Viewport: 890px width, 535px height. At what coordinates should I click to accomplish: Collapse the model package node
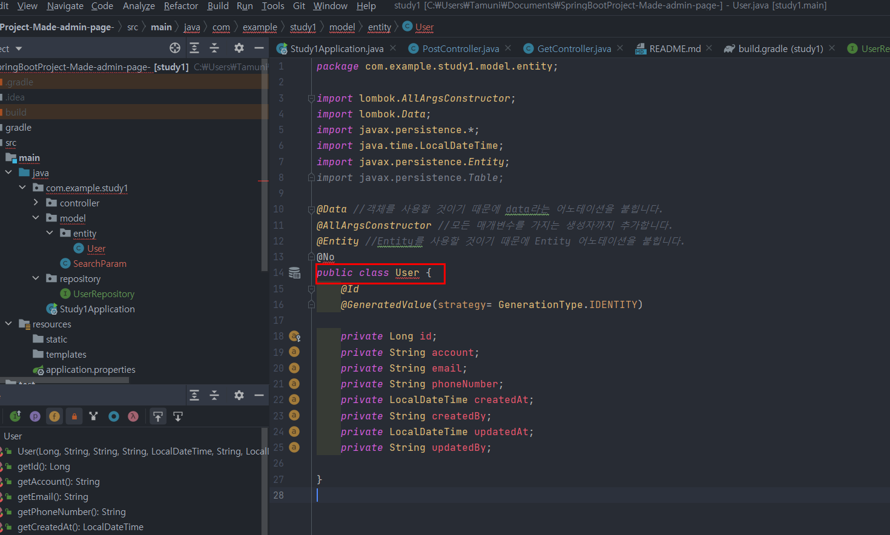coord(36,218)
